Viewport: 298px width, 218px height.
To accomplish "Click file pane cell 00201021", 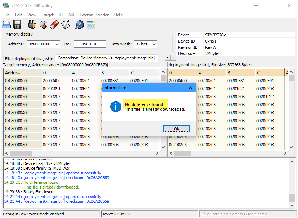I will pos(240,89).
